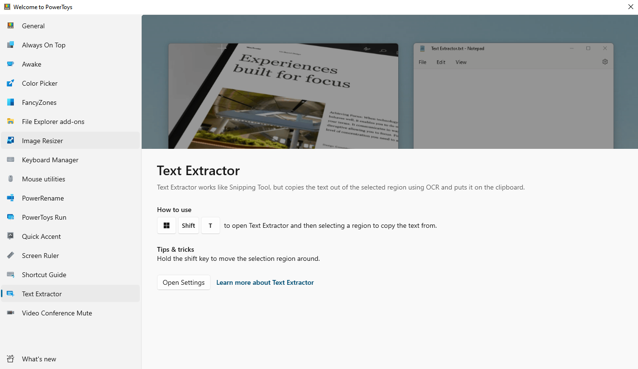
Task: Select the File Explorer add-ons icon
Action: point(11,122)
